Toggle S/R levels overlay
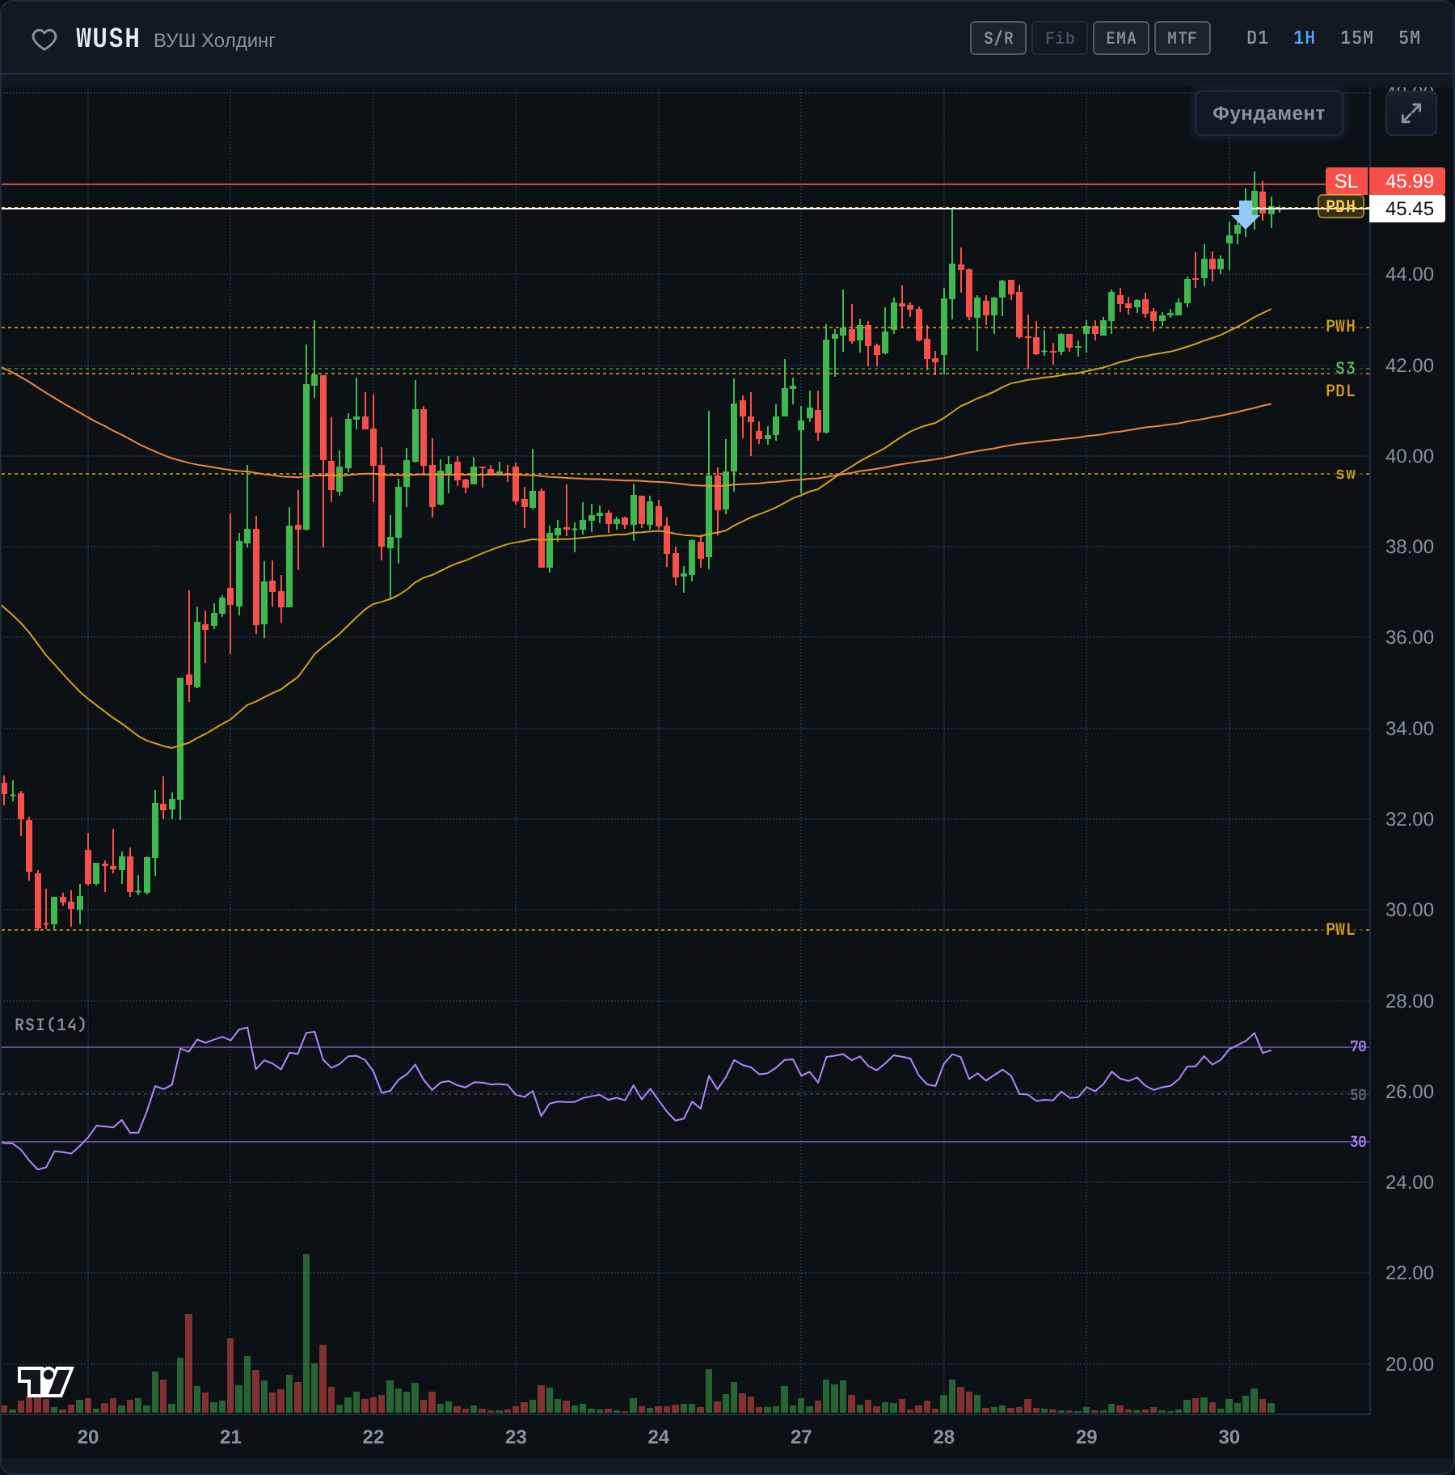1455x1475 pixels. [998, 38]
